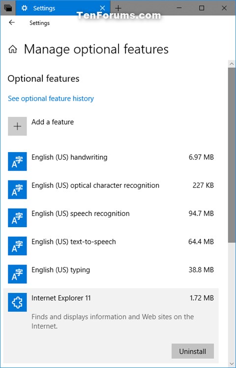Click the plus icon for Add a feature
The width and height of the screenshot is (236, 368).
tap(17, 126)
